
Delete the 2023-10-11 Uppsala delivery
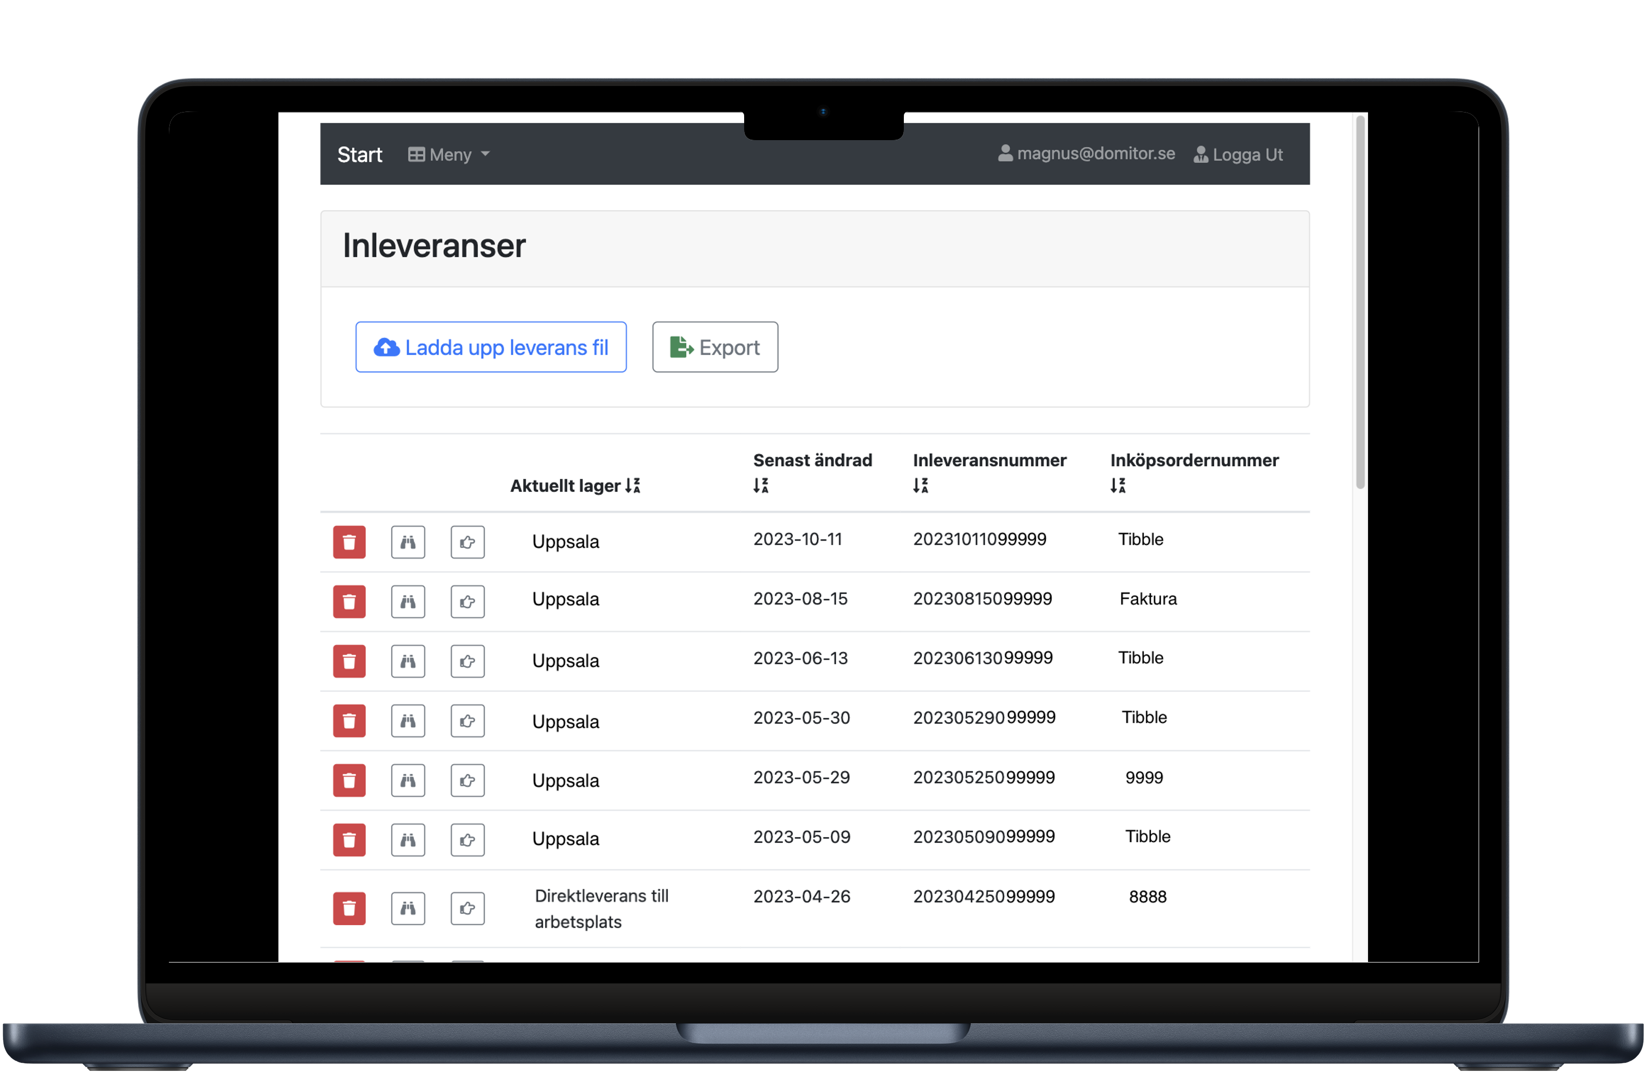click(x=349, y=542)
